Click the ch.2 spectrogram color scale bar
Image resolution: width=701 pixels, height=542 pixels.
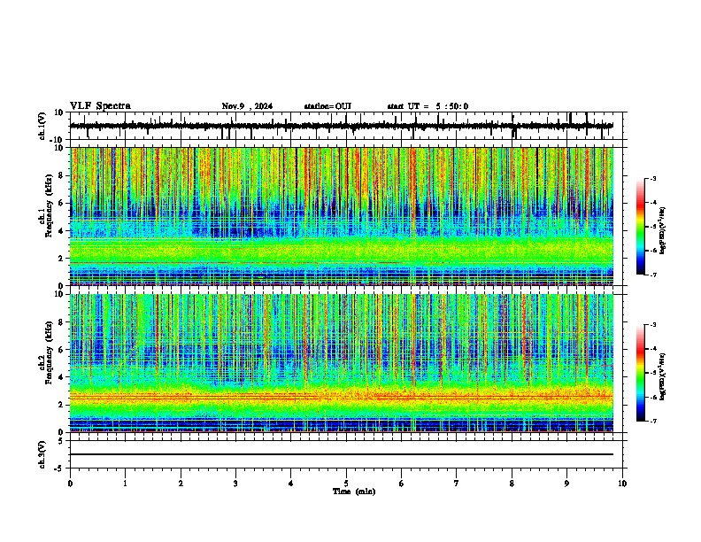(x=640, y=373)
